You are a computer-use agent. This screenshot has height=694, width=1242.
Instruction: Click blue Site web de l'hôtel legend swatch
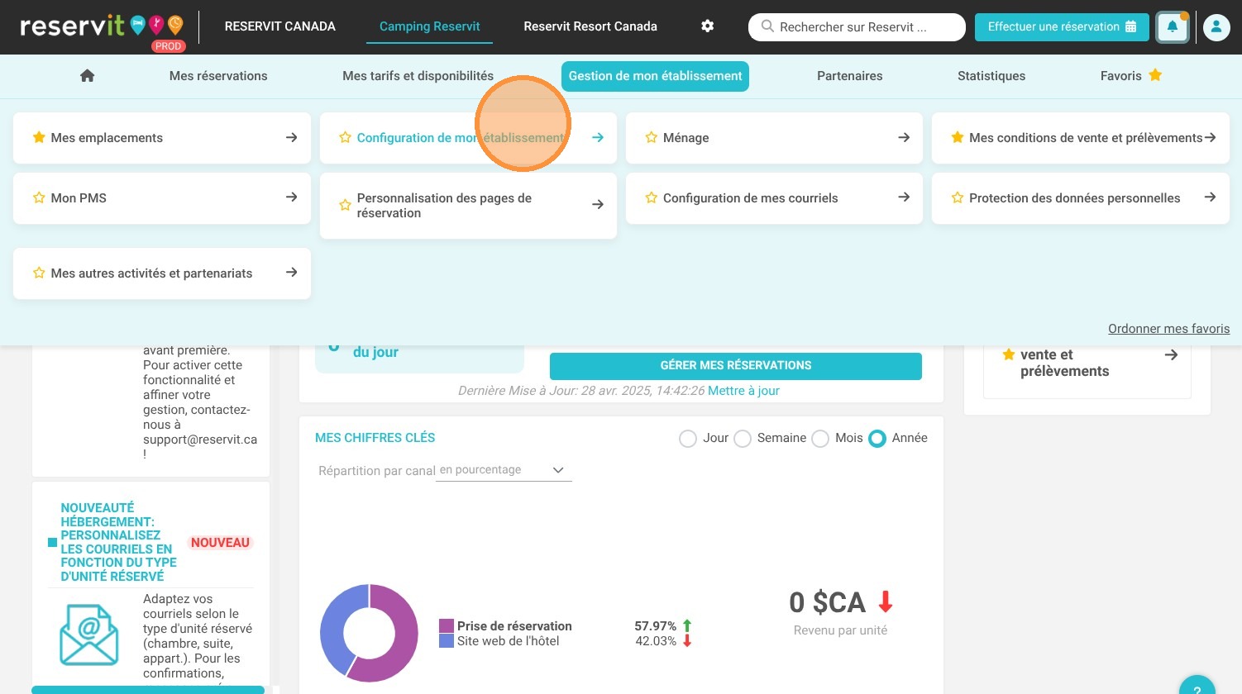(447, 641)
